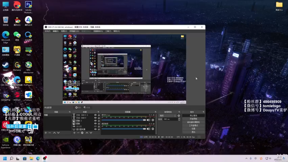
Task: Open the 渐变 transition type dropdown
Action: (x=167, y=116)
